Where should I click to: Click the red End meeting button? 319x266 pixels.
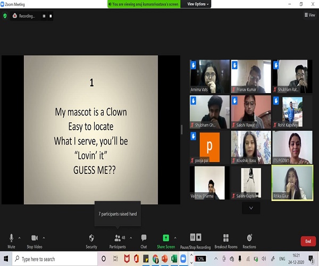(x=308, y=241)
